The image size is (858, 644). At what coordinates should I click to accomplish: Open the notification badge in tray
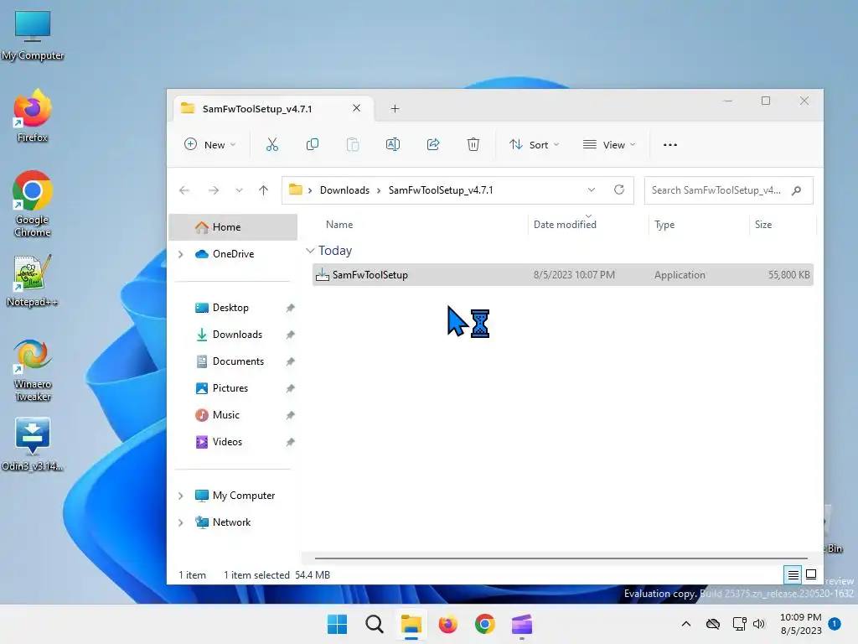click(835, 624)
